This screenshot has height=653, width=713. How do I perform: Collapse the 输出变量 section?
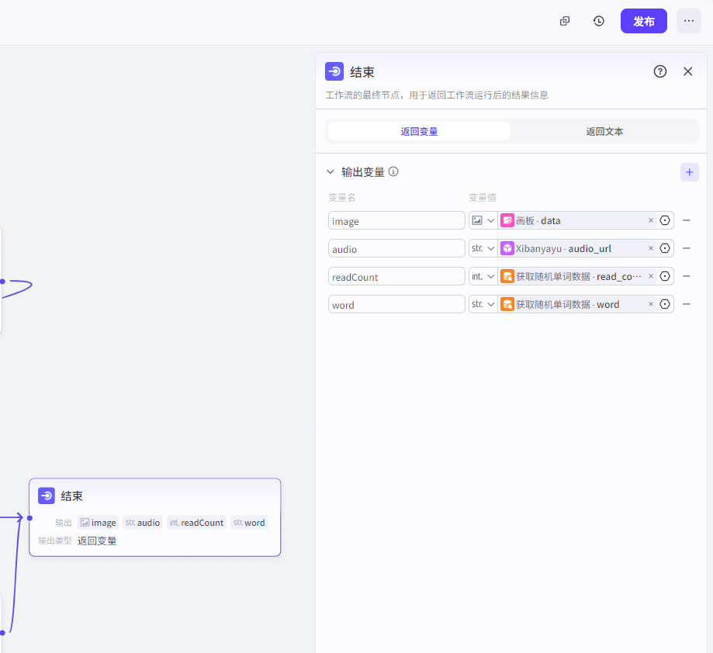pos(331,171)
